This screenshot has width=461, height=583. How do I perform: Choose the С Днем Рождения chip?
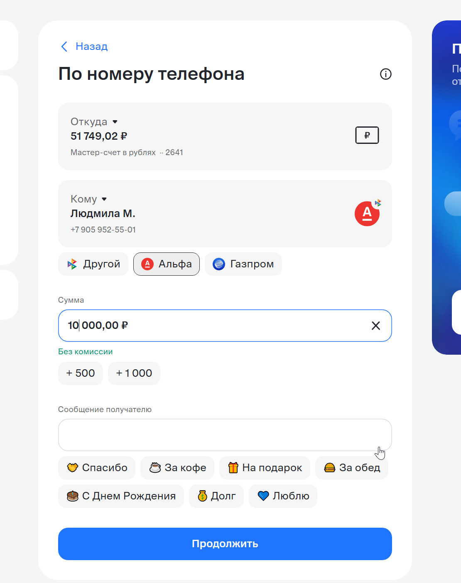pos(121,496)
